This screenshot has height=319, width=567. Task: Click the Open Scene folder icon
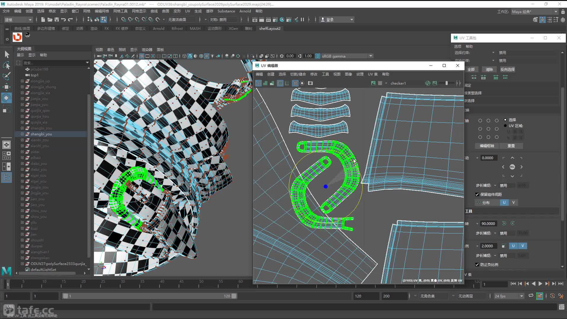pyautogui.click(x=50, y=19)
